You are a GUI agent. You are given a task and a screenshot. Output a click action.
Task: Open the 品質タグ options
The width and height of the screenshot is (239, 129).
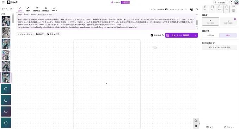tap(53, 34)
